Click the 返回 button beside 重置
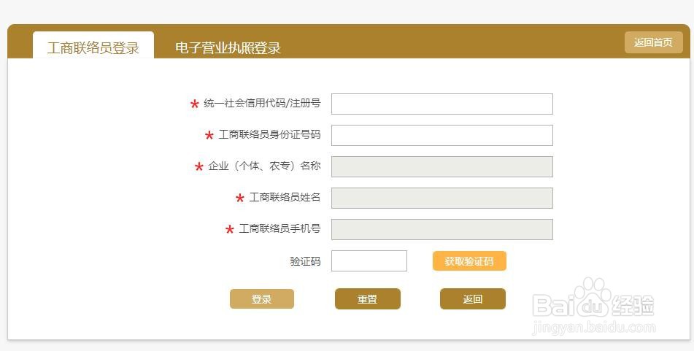 pos(472,299)
